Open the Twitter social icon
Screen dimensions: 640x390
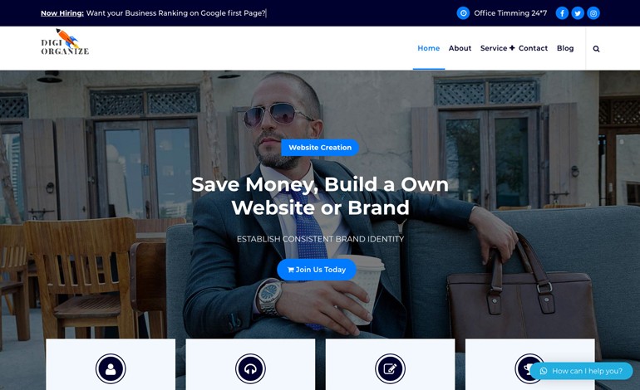578,13
